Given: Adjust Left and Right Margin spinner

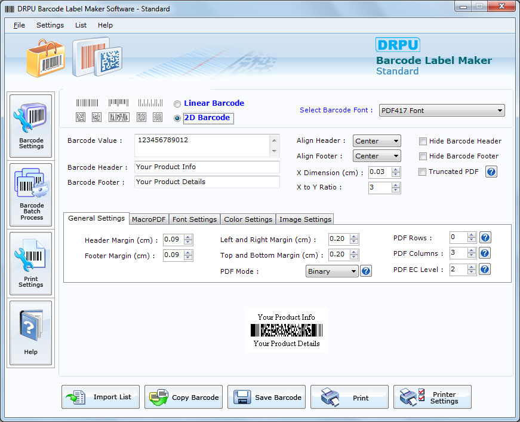Looking at the screenshot, I should point(354,238).
